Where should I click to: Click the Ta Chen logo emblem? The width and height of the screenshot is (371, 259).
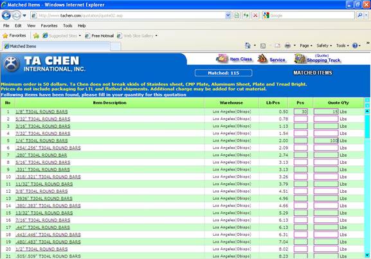pyautogui.click(x=12, y=64)
